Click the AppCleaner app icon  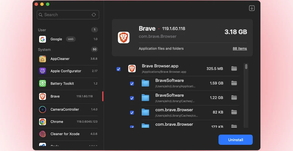pyautogui.click(x=43, y=59)
